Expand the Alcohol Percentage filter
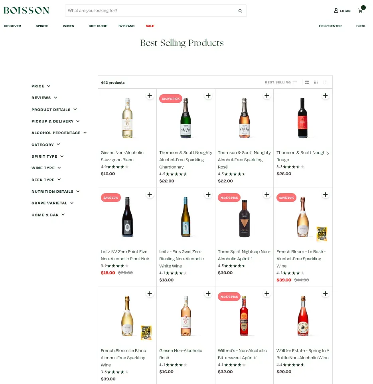The height and width of the screenshot is (384, 373). pos(59,133)
